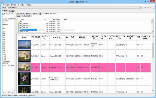The height and width of the screenshot is (98, 156).
Task: Select the ExifData folder in tree
Action: [x=7, y=62]
